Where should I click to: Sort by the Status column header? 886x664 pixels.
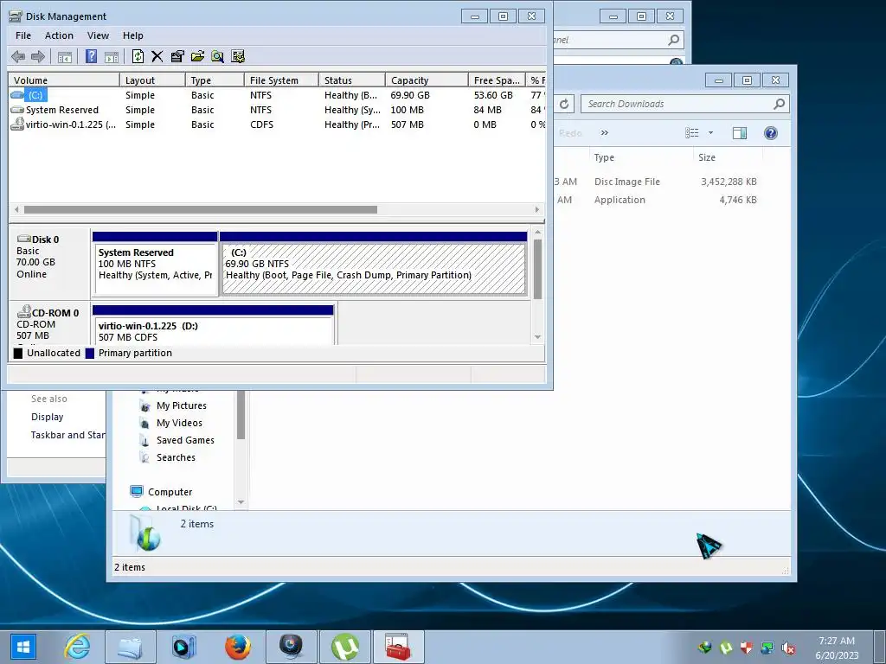point(352,80)
